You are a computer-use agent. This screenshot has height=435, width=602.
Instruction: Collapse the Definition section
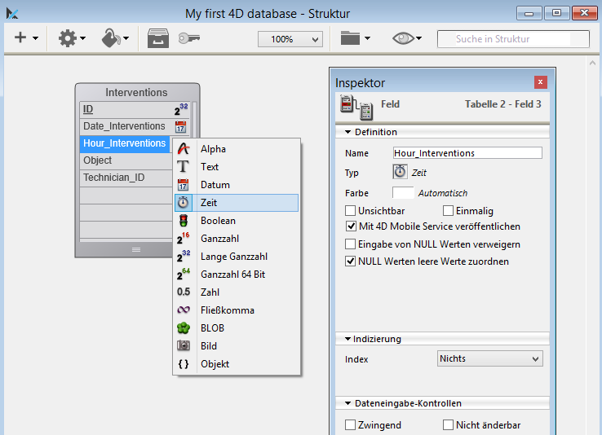click(348, 132)
